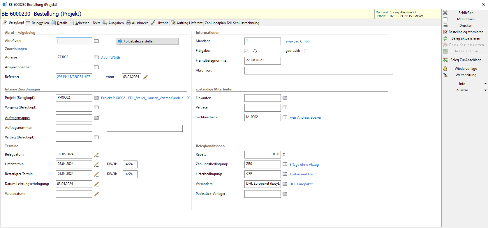Click Folgebeleg erstellen button

[x=147, y=41]
